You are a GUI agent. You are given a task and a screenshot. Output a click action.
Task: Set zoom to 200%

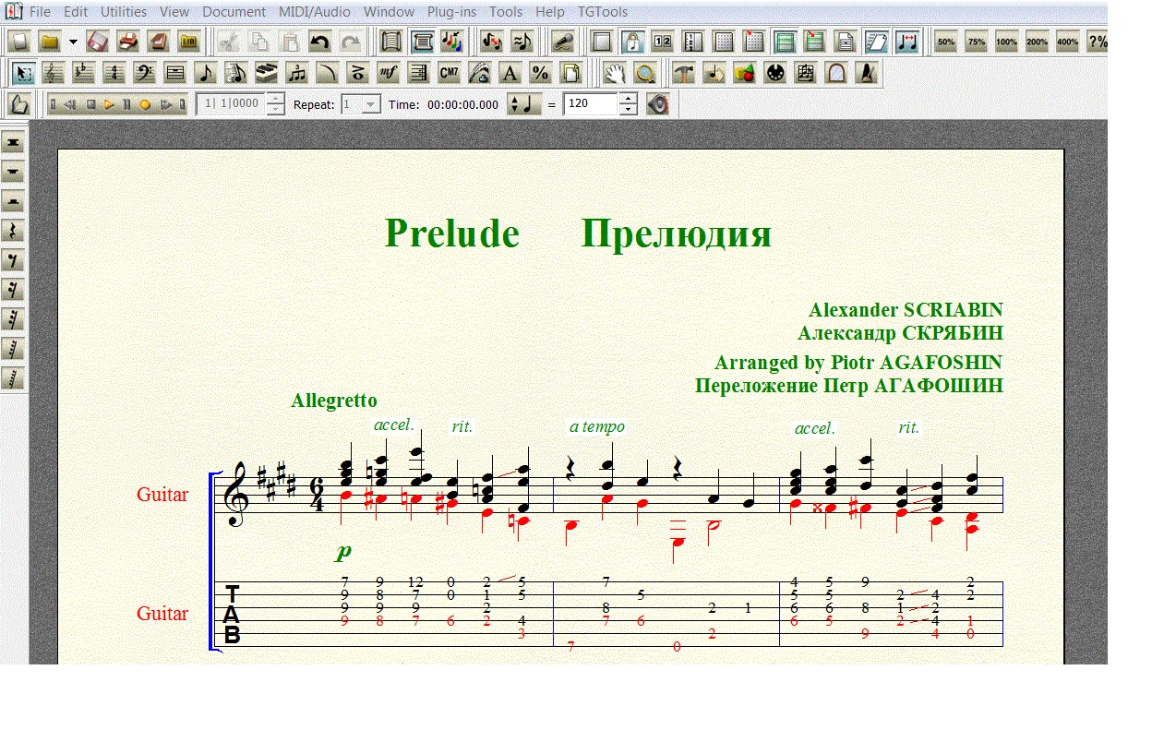(1037, 42)
